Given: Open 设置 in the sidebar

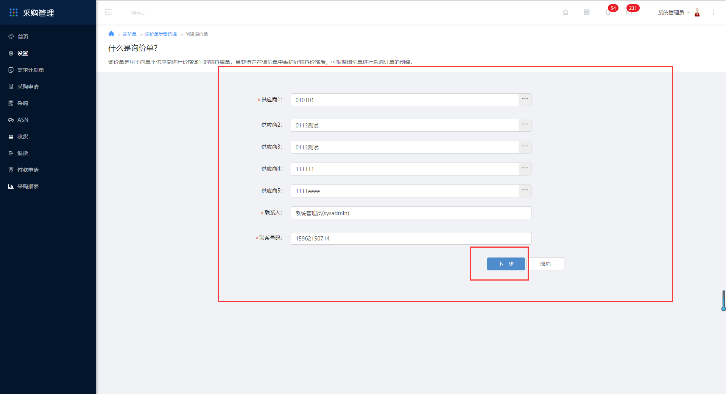Looking at the screenshot, I should [48, 53].
